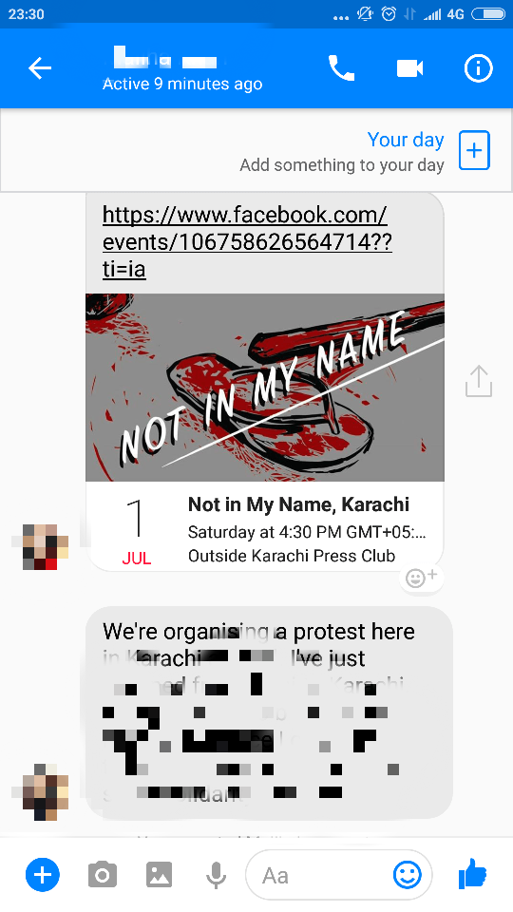The image size is (513, 912).
Task: Tap the plus box to add to your day
Action: pyautogui.click(x=475, y=151)
